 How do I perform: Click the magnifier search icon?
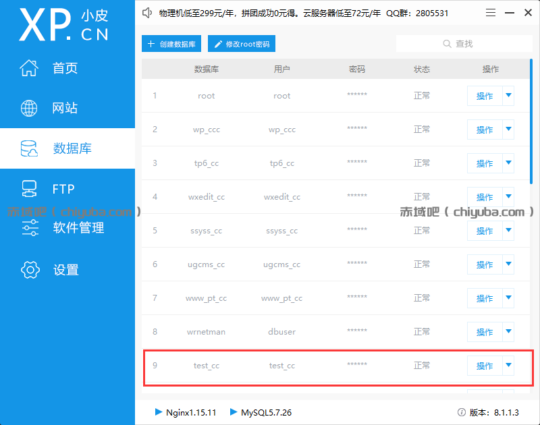pyautogui.click(x=447, y=44)
